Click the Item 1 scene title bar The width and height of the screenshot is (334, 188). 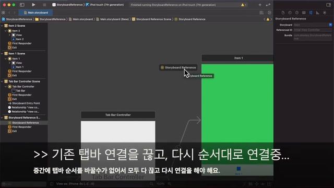coord(237,58)
